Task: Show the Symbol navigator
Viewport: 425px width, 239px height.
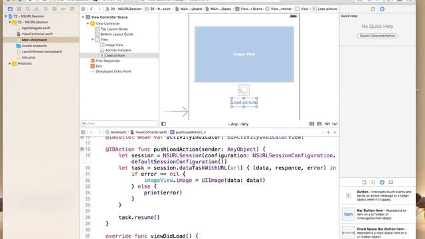Action: pyautogui.click(x=19, y=9)
